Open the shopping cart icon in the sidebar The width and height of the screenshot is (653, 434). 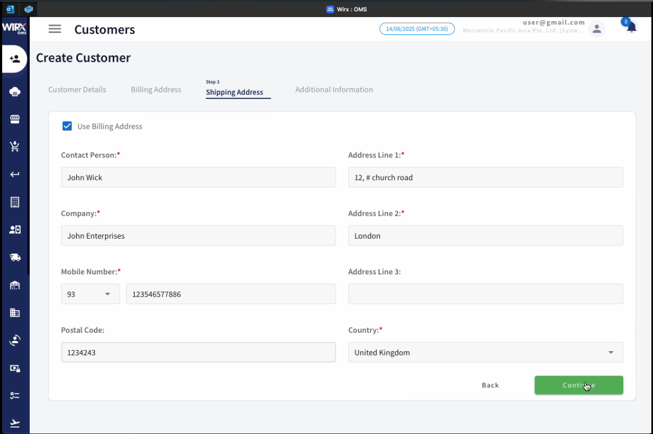15,146
